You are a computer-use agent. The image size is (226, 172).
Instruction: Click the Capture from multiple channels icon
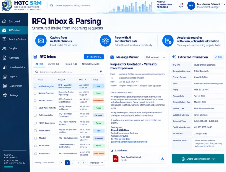click(x=41, y=41)
